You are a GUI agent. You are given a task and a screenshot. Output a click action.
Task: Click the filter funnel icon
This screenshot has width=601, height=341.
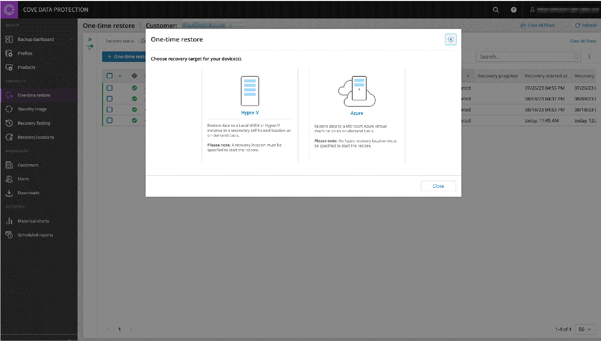point(90,47)
